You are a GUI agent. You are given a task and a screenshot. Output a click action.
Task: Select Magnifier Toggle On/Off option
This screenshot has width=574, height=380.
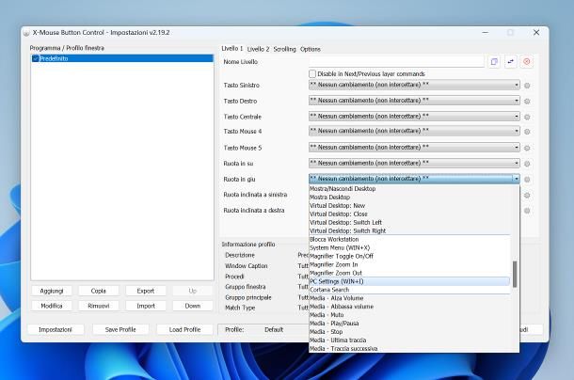click(x=409, y=256)
